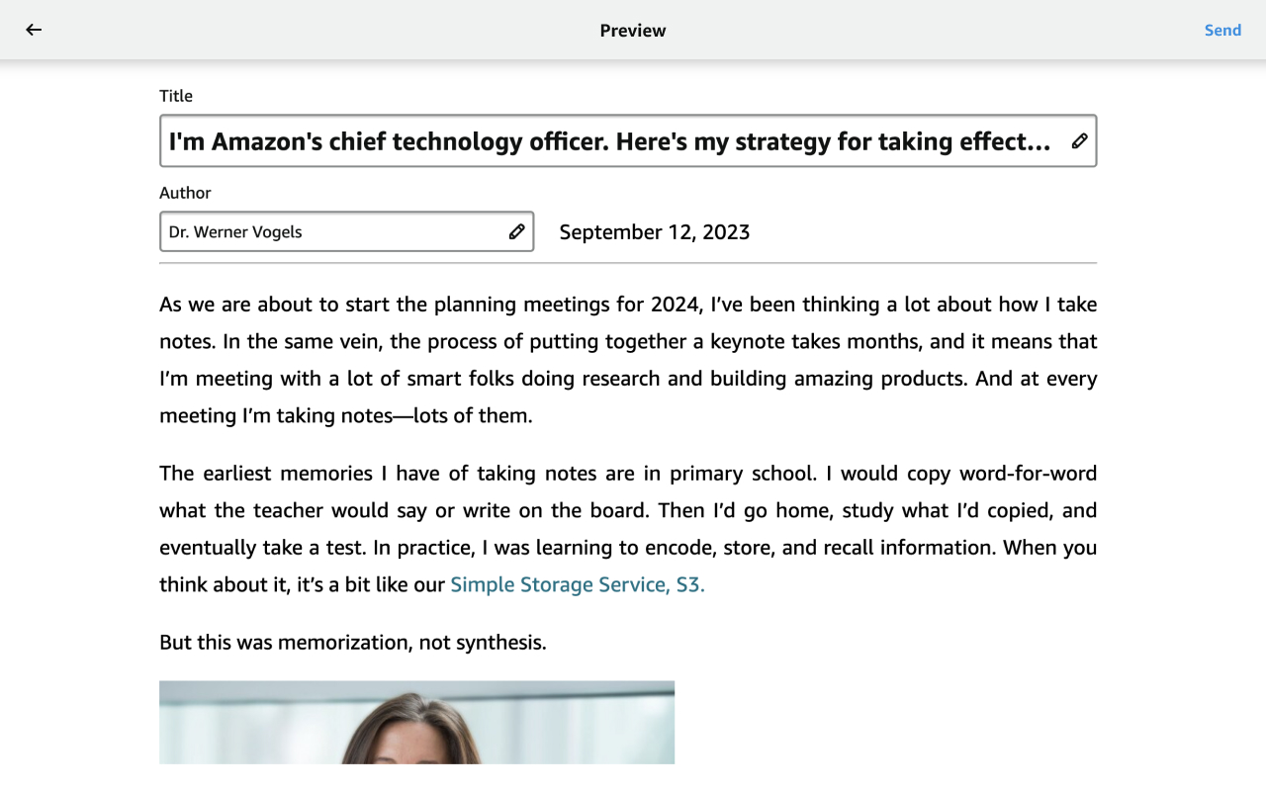
Task: Click the pencil icon in the Author field
Action: [x=516, y=231]
